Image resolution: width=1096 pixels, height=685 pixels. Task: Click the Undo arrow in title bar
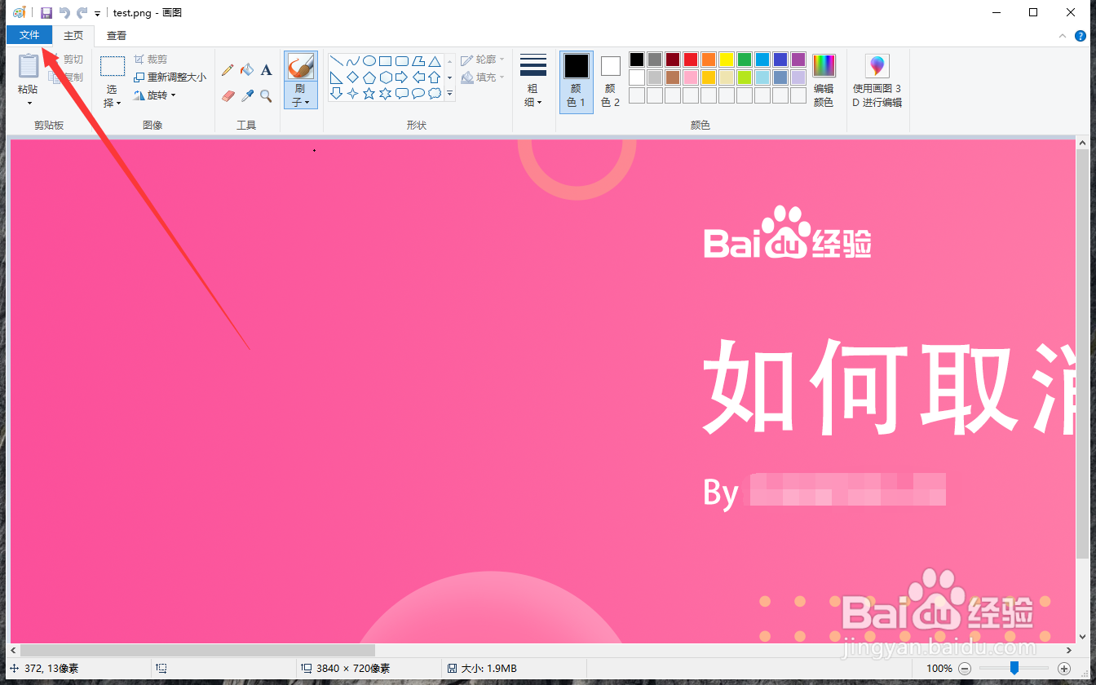coord(64,12)
